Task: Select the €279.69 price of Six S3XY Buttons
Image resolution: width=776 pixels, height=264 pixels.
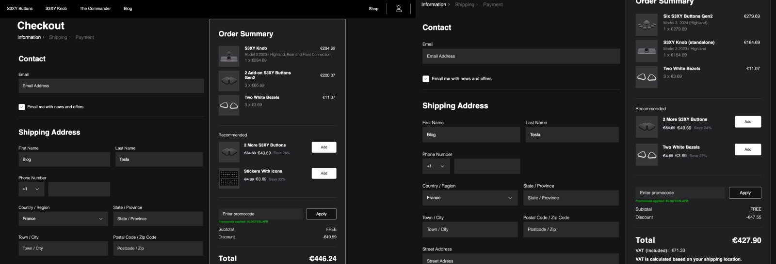Action: pos(752,16)
